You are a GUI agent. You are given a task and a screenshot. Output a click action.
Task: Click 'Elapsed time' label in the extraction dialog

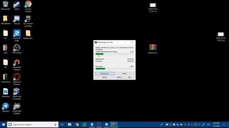pyautogui.click(x=100, y=59)
